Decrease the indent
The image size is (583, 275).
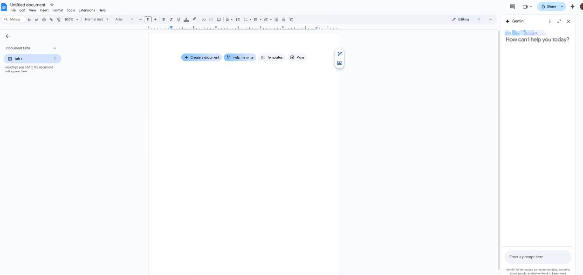[x=276, y=20]
